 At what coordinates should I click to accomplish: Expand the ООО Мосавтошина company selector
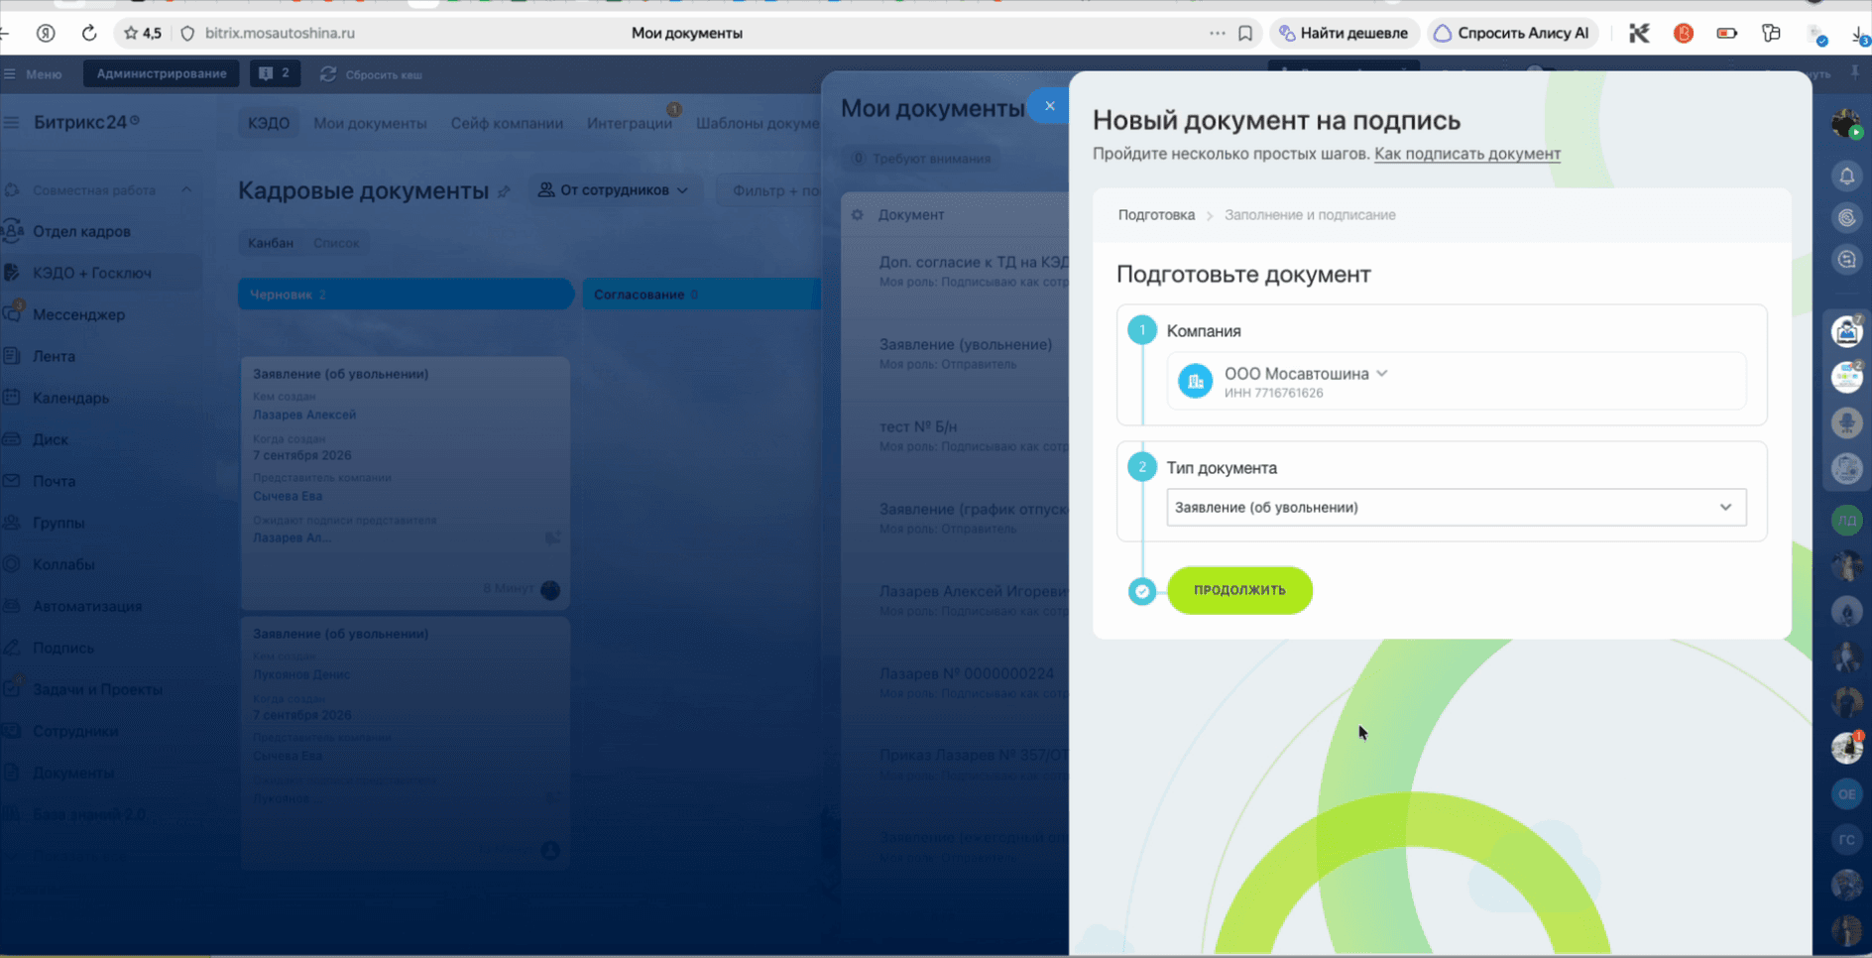[1306, 374]
